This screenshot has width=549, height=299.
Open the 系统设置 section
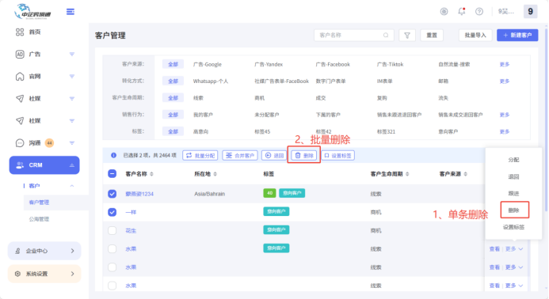[x=44, y=274]
